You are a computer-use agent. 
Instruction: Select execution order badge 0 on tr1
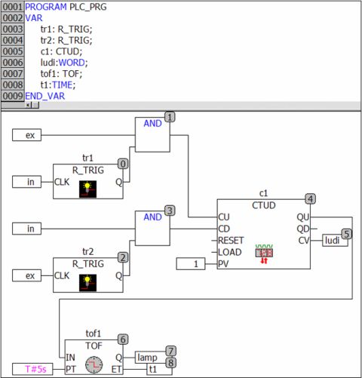tap(123, 164)
